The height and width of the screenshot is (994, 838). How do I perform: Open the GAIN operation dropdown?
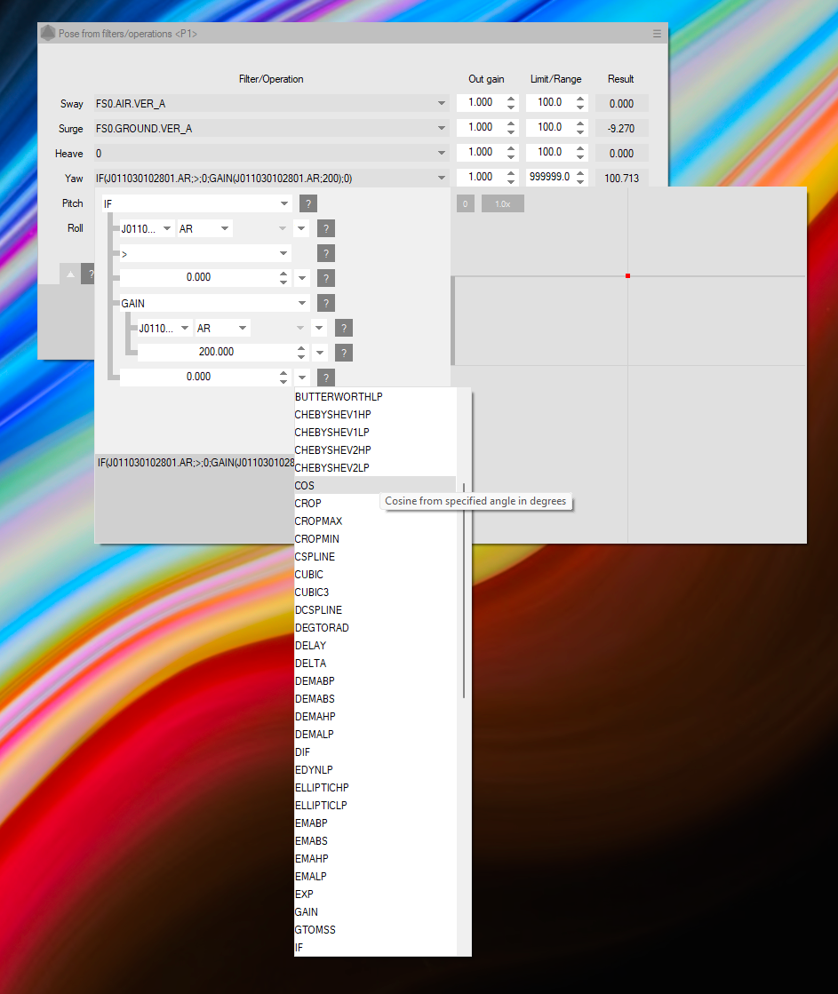tap(302, 303)
